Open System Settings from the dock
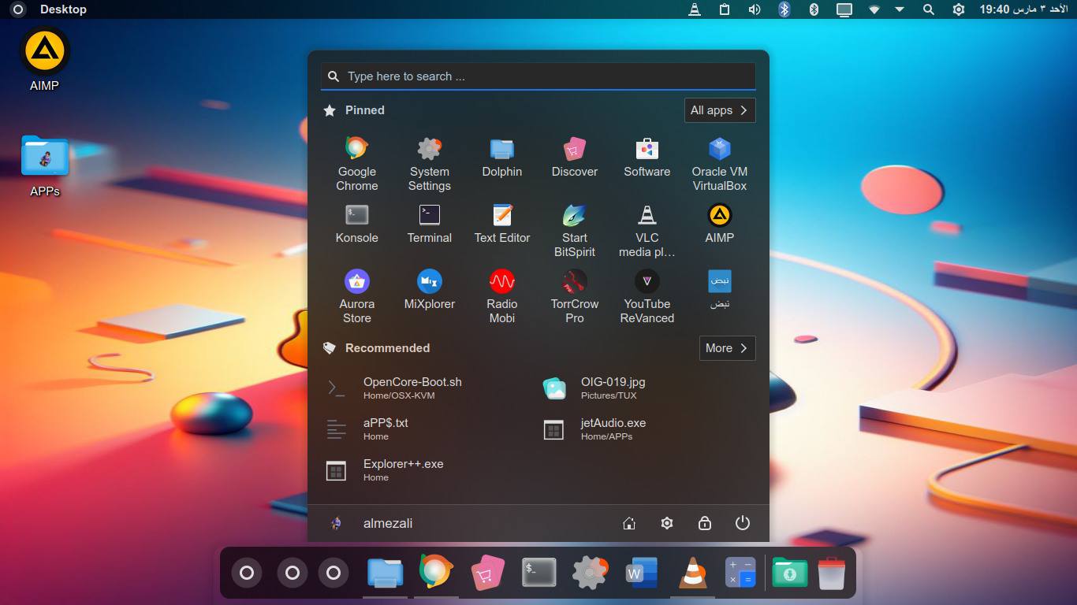Image resolution: width=1077 pixels, height=605 pixels. tap(591, 573)
